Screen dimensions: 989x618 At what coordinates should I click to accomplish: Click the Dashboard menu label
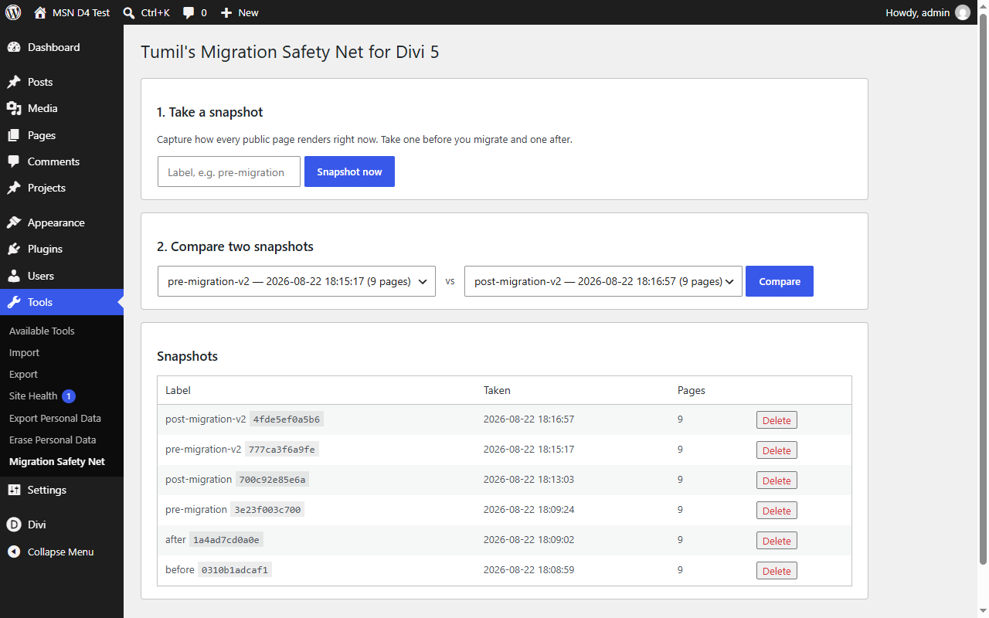[53, 47]
